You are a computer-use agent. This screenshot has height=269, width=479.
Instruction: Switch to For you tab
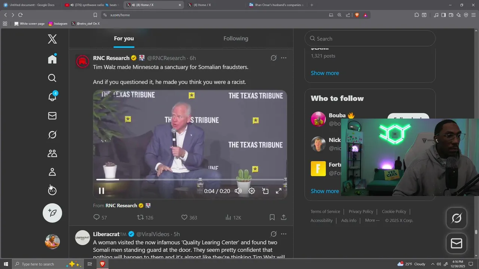point(124,38)
